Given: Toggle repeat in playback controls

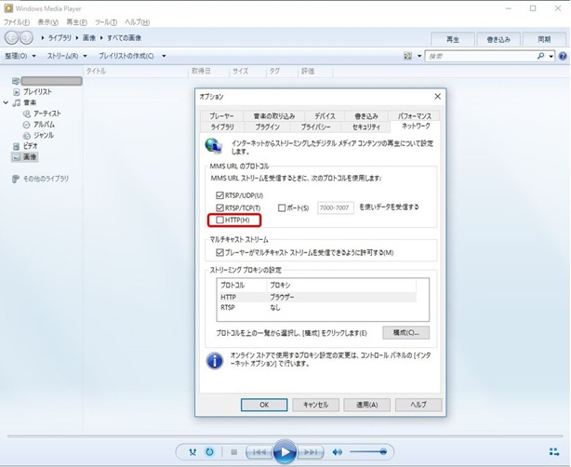Looking at the screenshot, I should click(209, 452).
